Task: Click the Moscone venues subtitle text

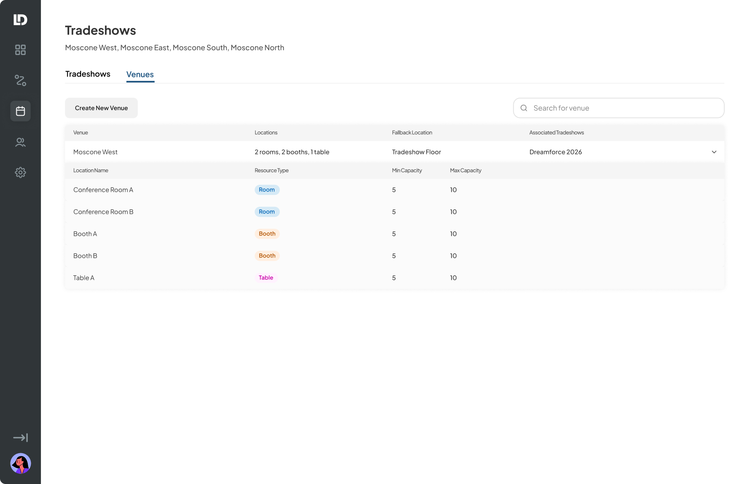Action: 174,48
